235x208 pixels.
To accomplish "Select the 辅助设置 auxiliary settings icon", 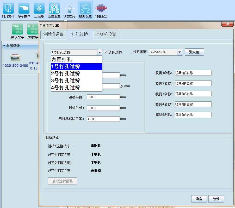I will (x=85, y=8).
